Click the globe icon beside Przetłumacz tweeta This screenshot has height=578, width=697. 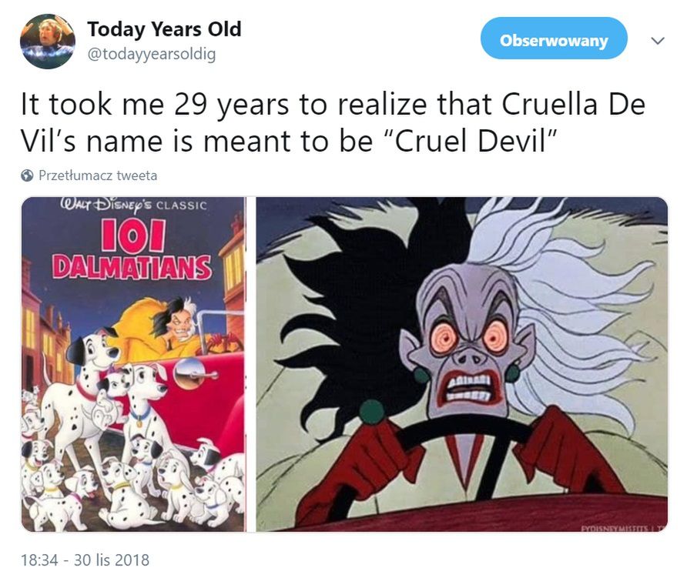tap(27, 175)
